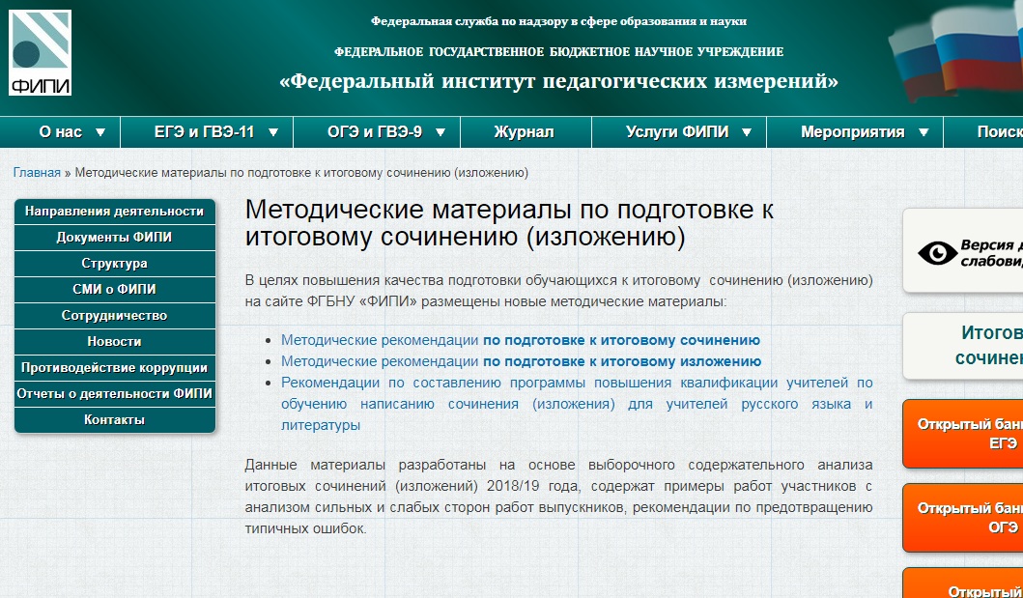Select Документы ФИПИ in sidebar
1023x598 pixels.
coord(114,238)
